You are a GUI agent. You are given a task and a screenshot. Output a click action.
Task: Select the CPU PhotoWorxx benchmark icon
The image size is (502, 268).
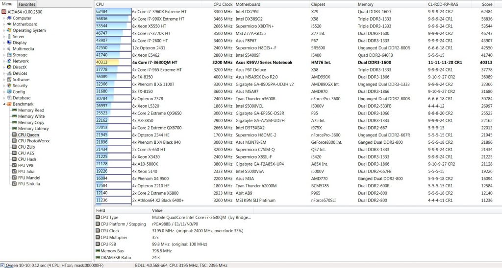[15, 141]
